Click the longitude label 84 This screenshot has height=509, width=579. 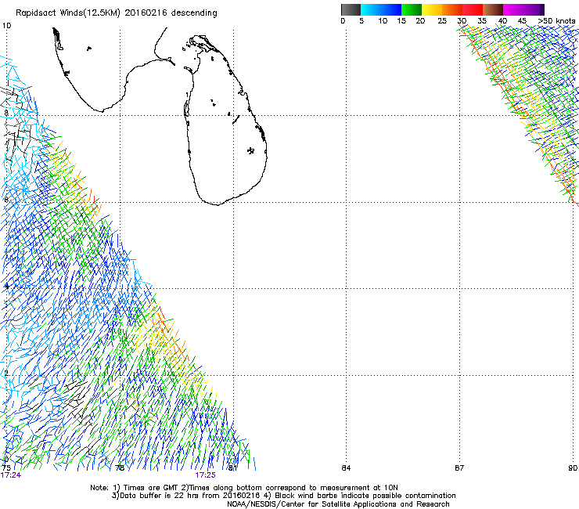346,468
